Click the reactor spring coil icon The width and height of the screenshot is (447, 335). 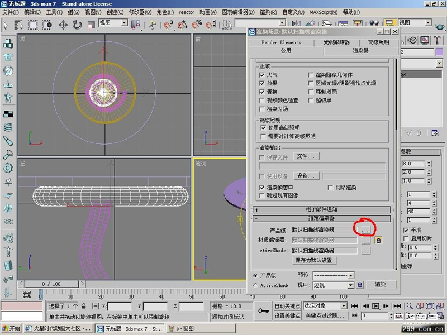click(8, 127)
